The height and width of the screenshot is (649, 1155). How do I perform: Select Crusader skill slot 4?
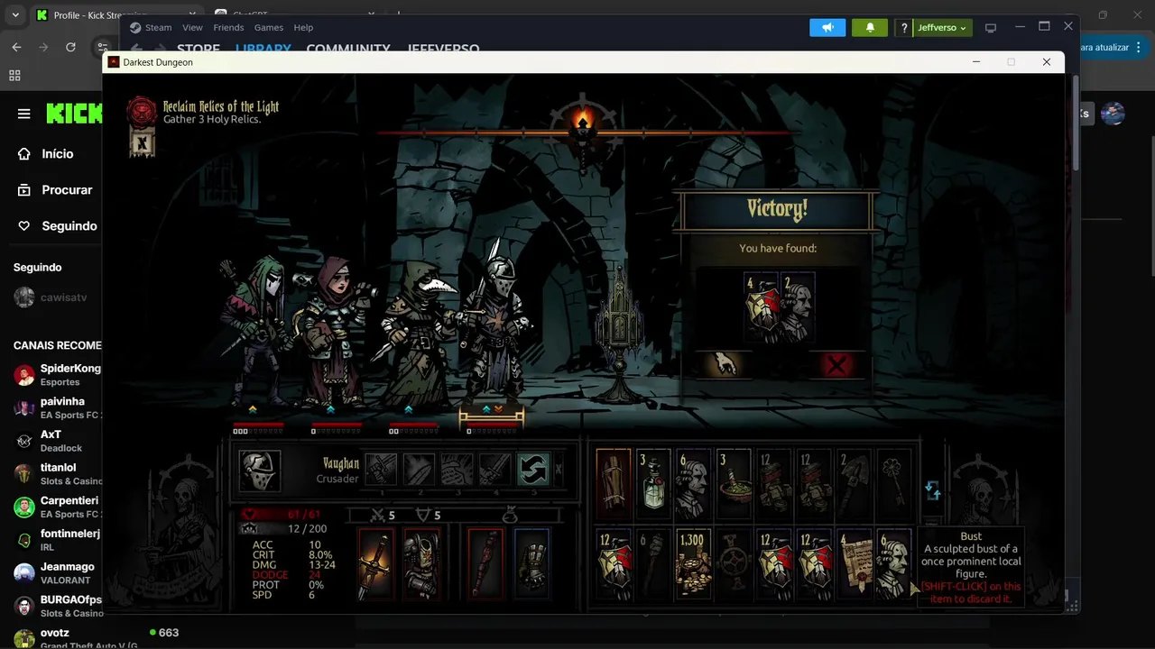tap(494, 469)
